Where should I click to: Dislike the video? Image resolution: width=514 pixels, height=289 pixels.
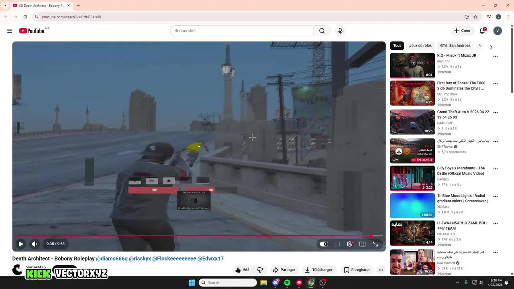(260, 270)
